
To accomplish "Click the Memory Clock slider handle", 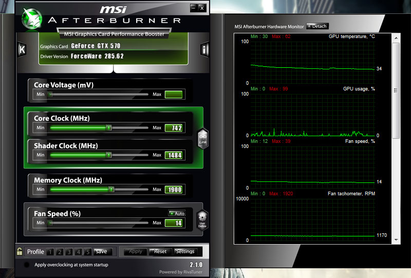I will 111,189.
